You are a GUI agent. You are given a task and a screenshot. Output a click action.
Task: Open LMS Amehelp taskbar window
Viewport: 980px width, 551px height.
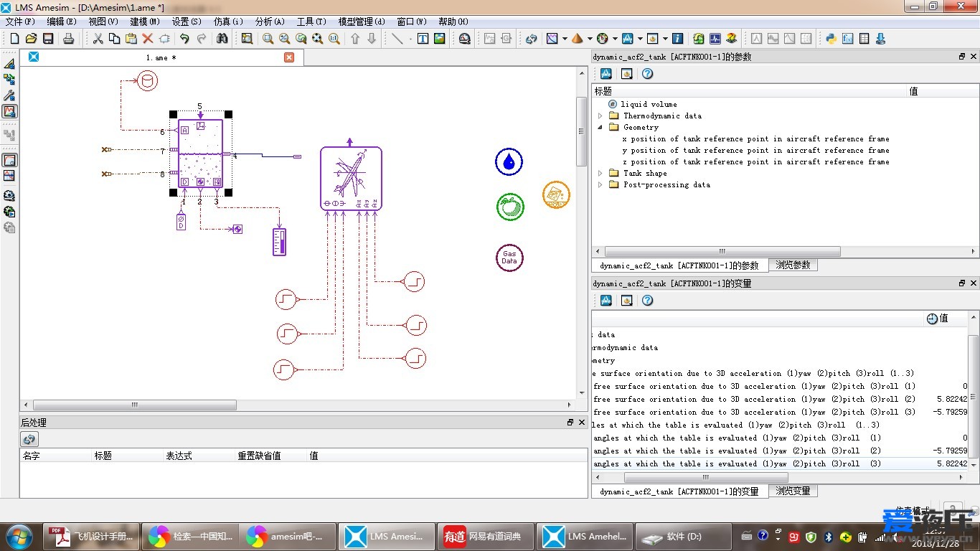[x=585, y=537]
